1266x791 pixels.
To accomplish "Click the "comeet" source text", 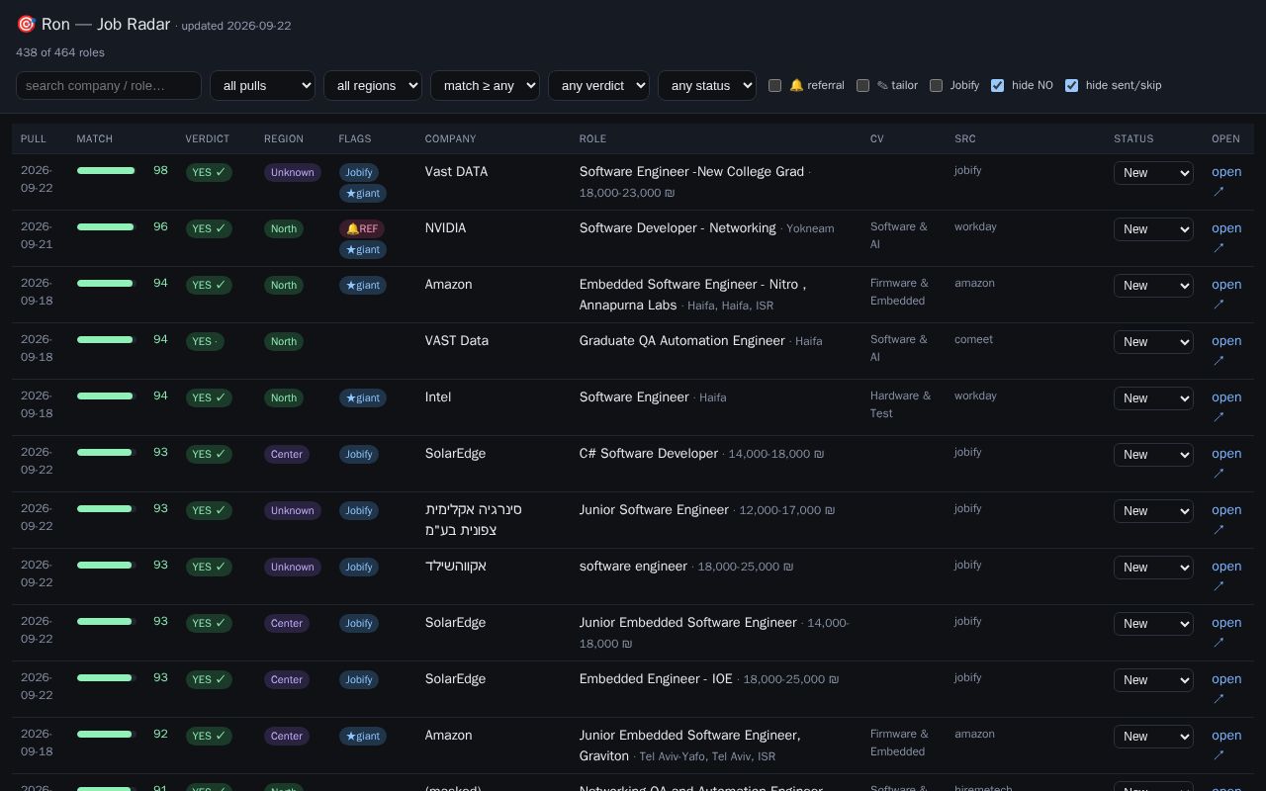I will [x=973, y=339].
